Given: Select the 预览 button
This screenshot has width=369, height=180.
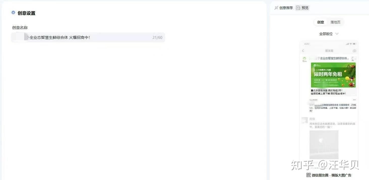Looking at the screenshot, I should (302, 8).
